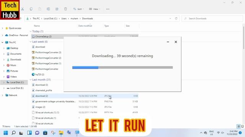The height and width of the screenshot is (137, 245).
Task: Expand OneDrive - Personal tree node
Action: [x=2, y=35]
